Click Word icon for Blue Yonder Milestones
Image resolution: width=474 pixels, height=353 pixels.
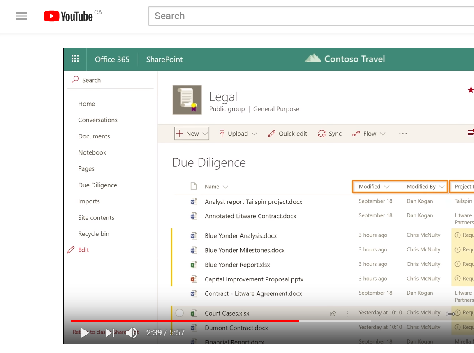click(x=194, y=250)
